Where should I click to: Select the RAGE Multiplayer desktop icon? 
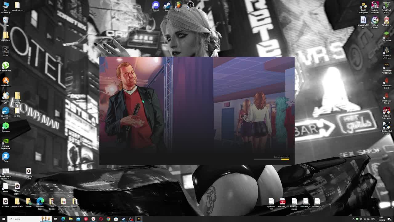click(364, 8)
